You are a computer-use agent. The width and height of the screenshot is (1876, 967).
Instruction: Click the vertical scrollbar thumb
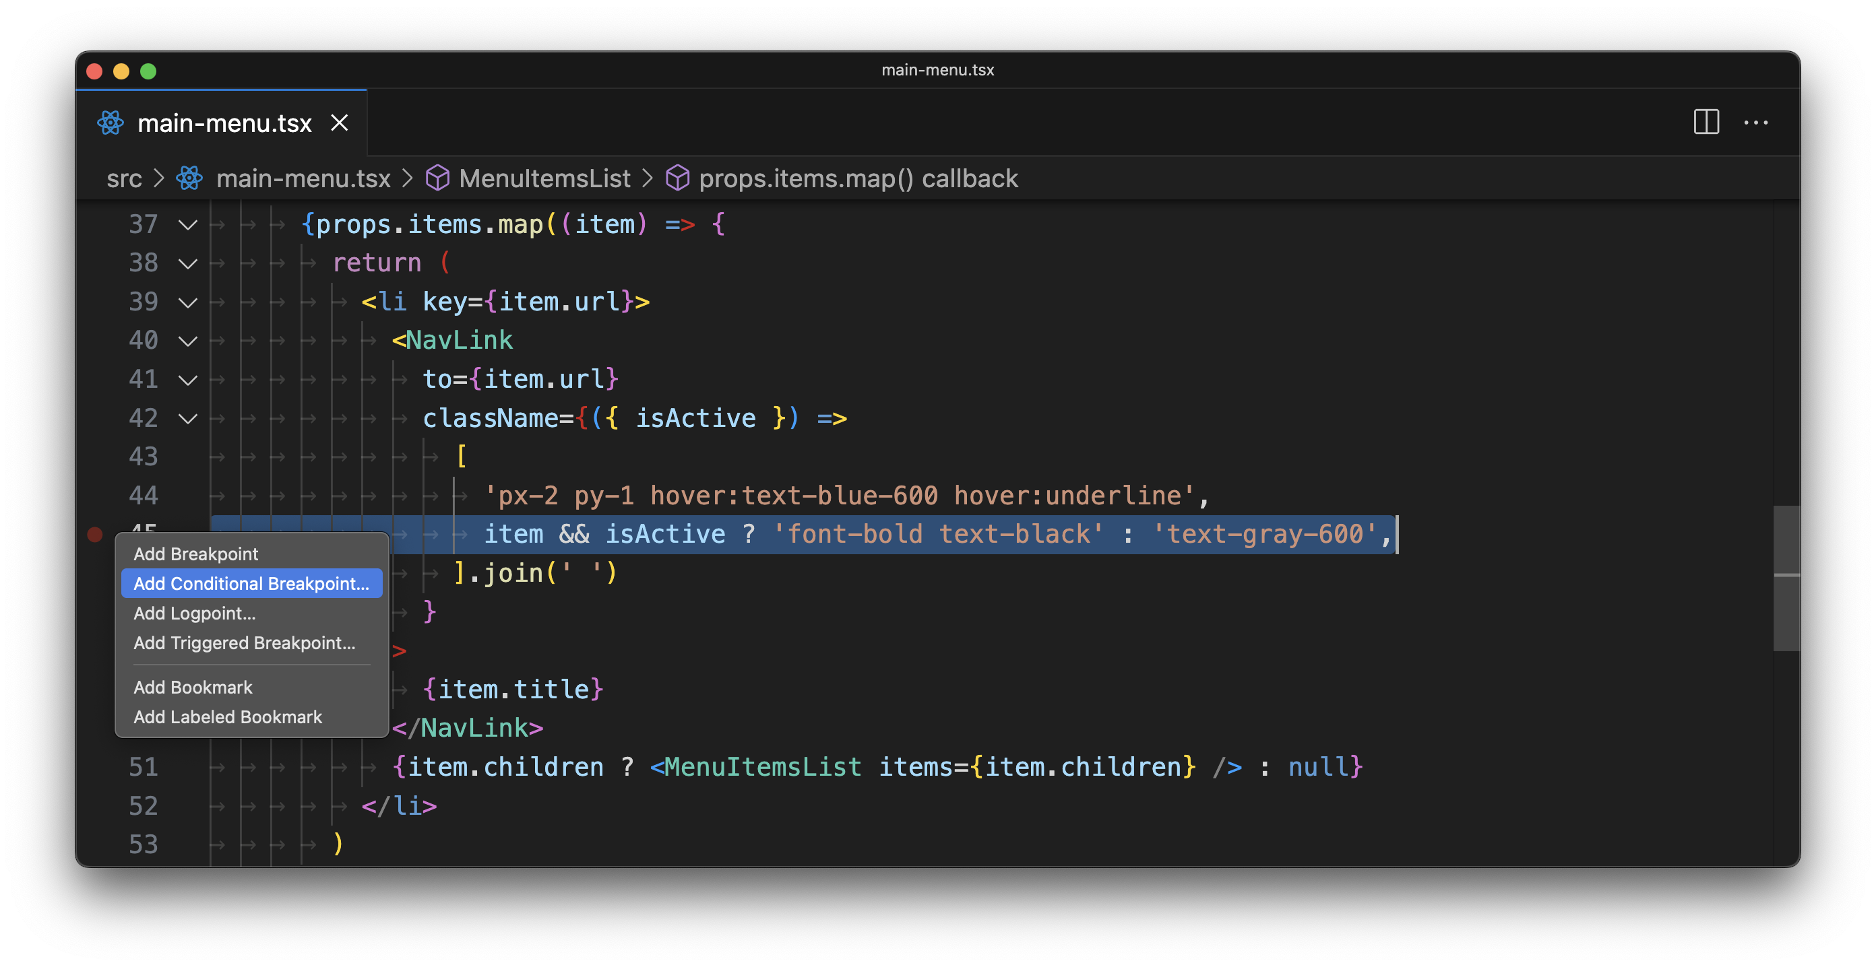[x=1786, y=578]
